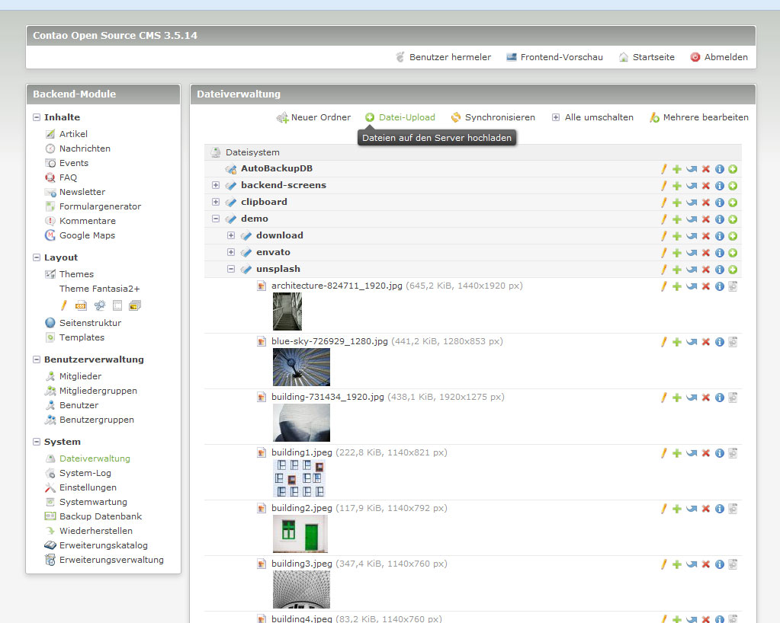
Task: Expand the backend-screens folder
Action: 216,185
